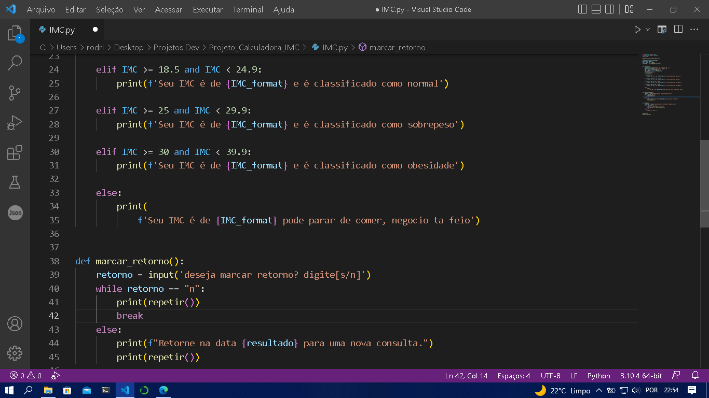Toggle the secondary side bar layout

pos(609,9)
